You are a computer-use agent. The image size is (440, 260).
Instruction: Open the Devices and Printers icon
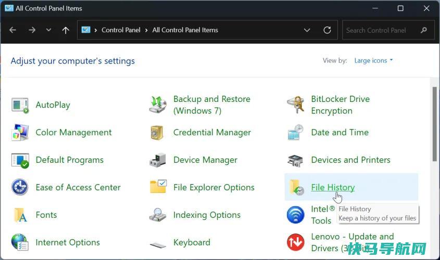click(295, 161)
